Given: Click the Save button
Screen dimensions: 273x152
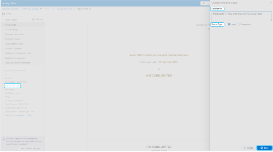Looking at the screenshot, I should point(264,148).
